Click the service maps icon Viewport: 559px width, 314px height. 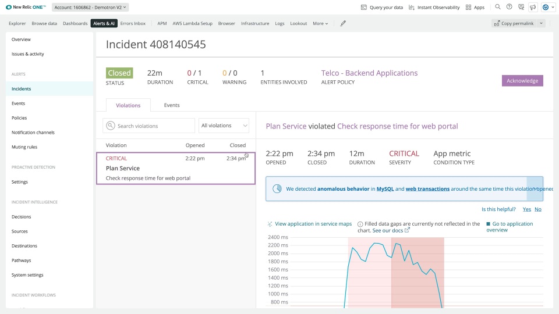[x=270, y=224]
